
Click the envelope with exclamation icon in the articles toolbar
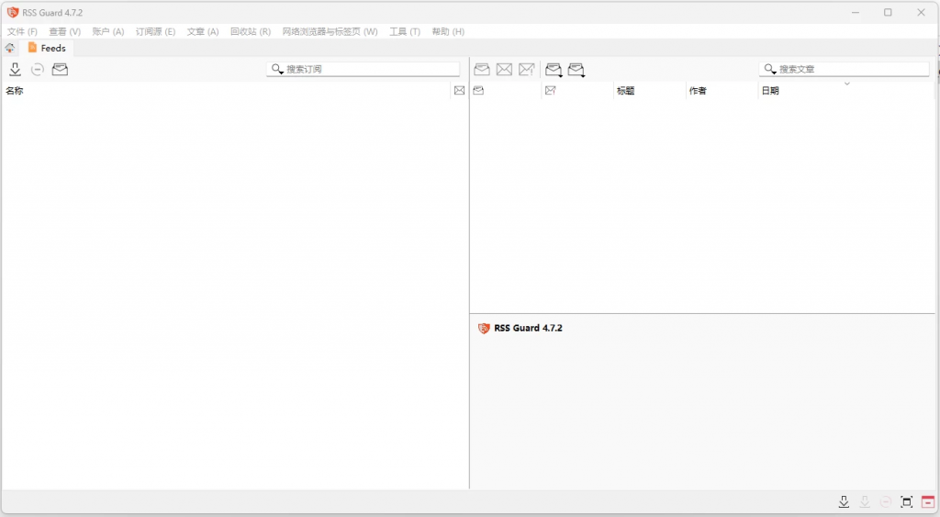tap(526, 70)
